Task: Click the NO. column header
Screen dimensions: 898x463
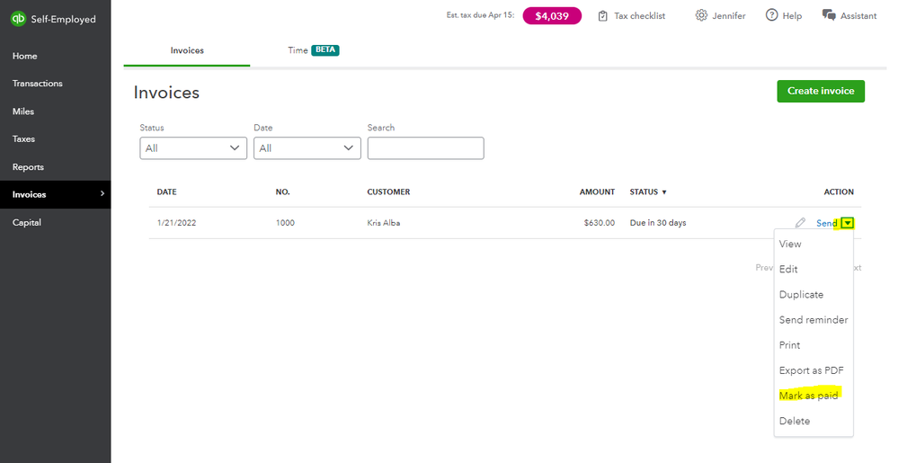Action: pyautogui.click(x=283, y=192)
